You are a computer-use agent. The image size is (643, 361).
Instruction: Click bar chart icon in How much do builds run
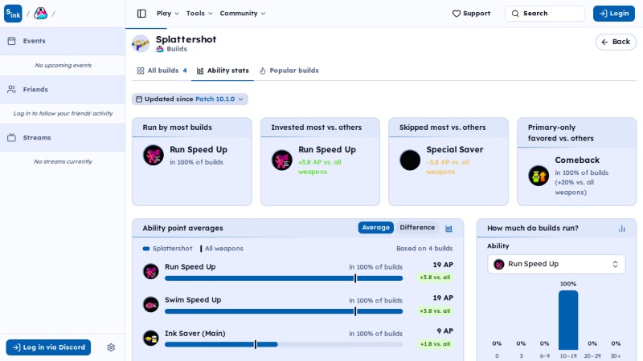click(621, 229)
